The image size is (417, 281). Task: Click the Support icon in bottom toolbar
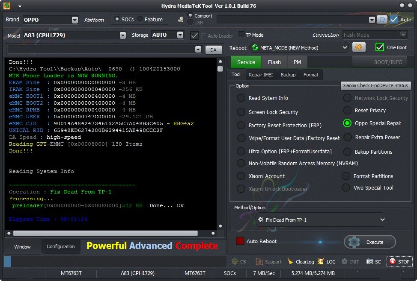click(259, 262)
